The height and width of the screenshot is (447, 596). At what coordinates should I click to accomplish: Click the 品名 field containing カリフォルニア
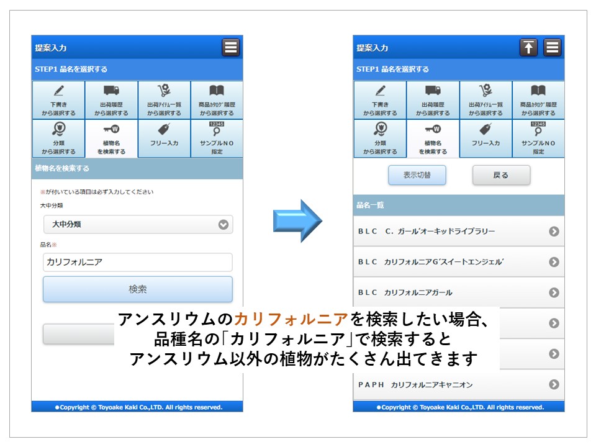[x=138, y=262]
